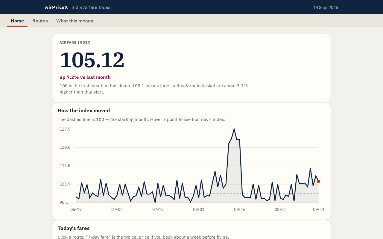
Task: Click the India Airfare Index subtitle
Action: click(91, 7)
